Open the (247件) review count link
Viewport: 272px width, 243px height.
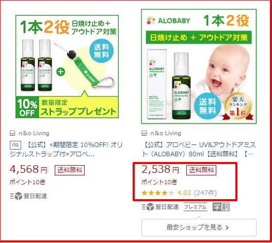tap(205, 193)
